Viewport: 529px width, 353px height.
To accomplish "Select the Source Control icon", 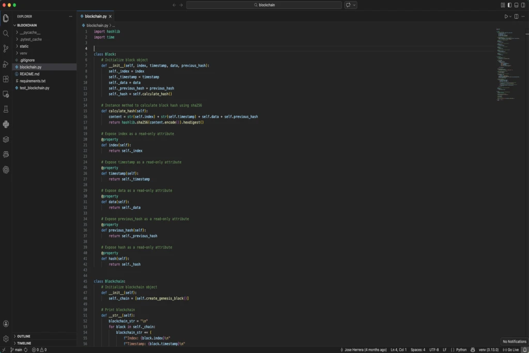I will (5, 48).
